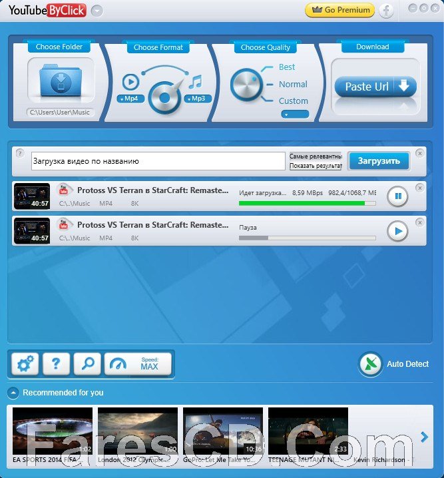
Task: Click the format selector dial
Action: 165,98
